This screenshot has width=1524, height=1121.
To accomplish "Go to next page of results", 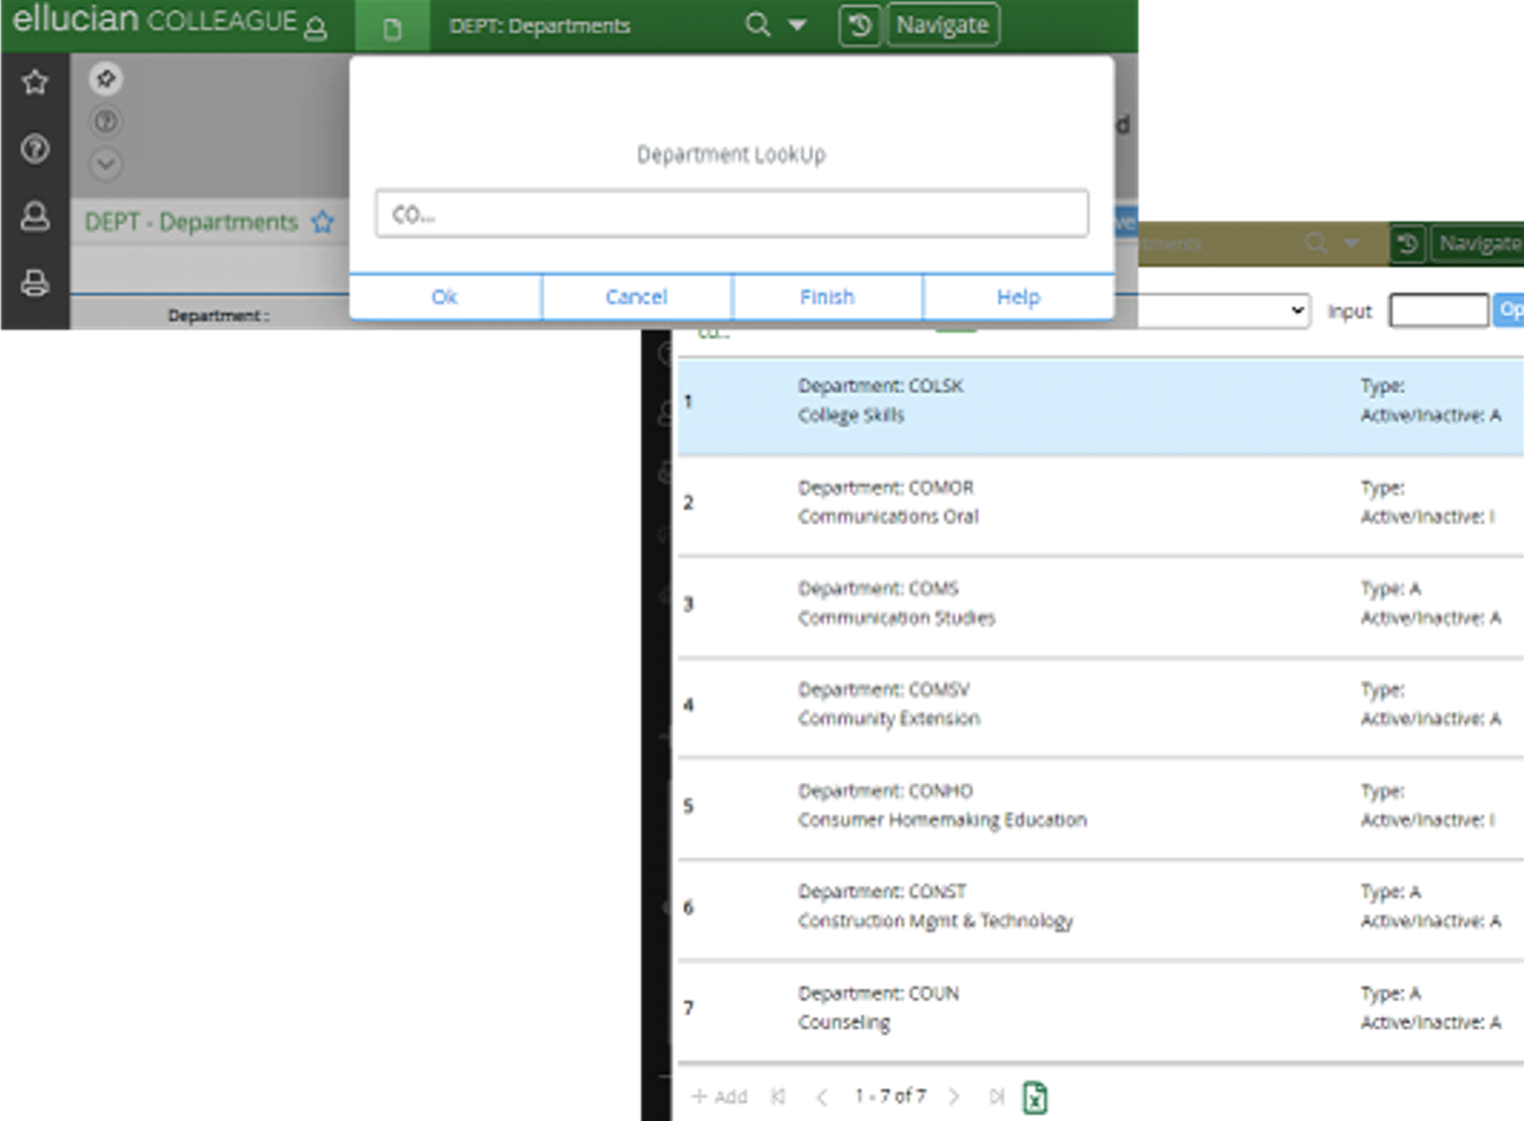I will 954,1097.
